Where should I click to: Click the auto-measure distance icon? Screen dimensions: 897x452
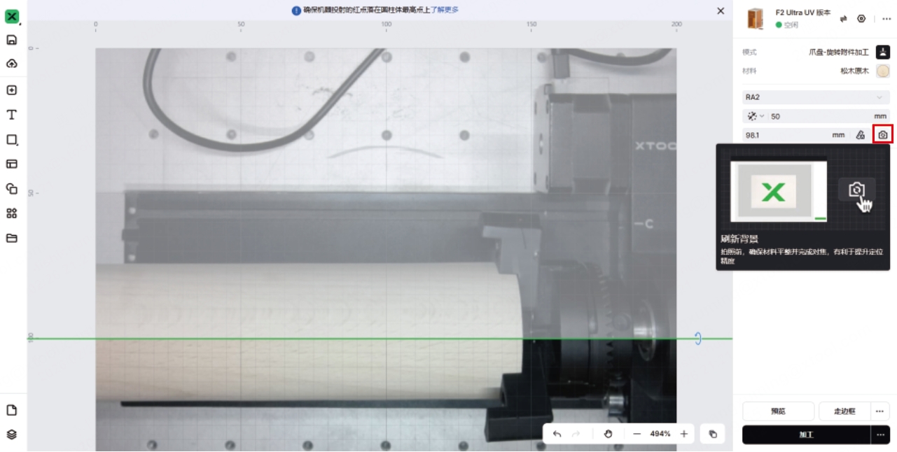pos(861,135)
